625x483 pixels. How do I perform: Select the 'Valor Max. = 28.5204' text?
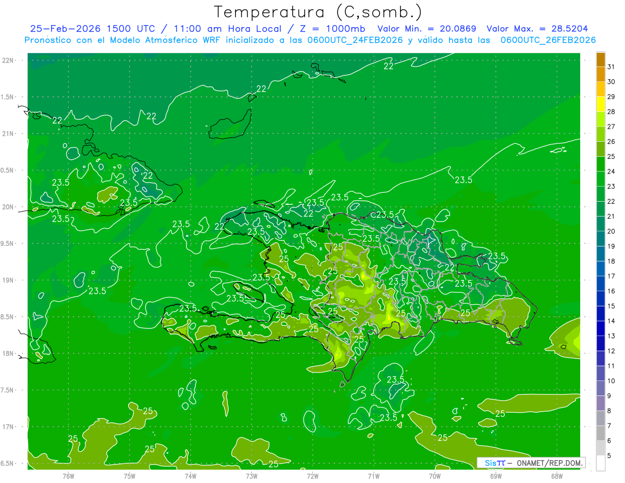click(x=537, y=29)
